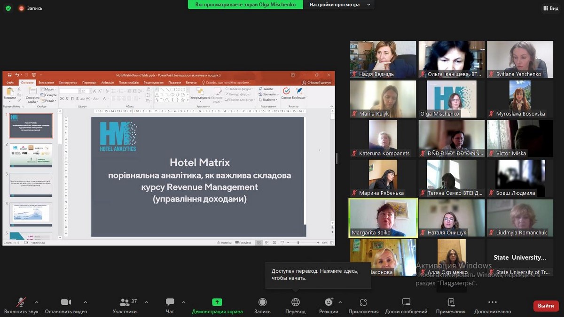Open the Whiteboards icon
The image size is (564, 317).
click(406, 302)
